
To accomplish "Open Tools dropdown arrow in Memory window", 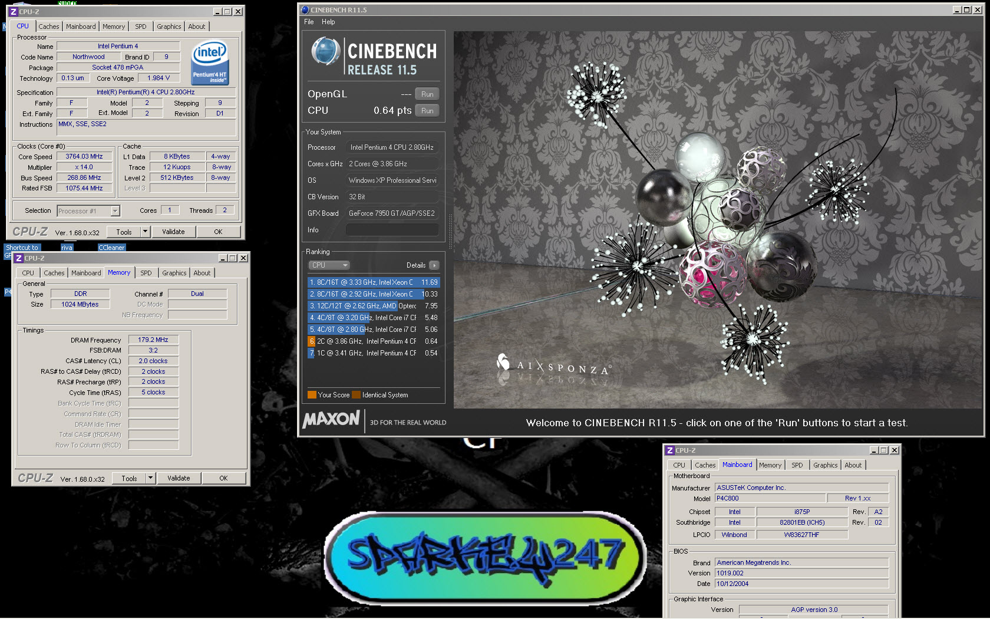I will [x=150, y=478].
